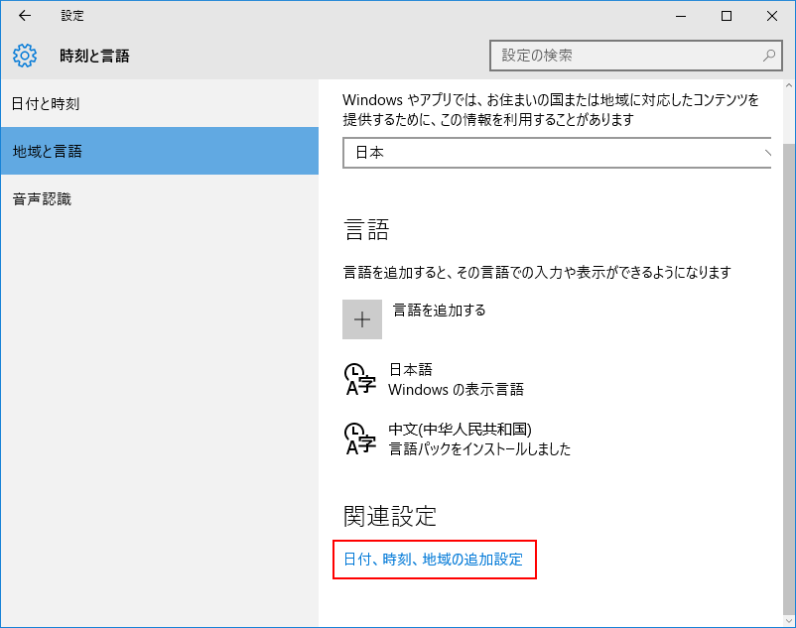
Task: Click the language icon beside 日本語
Action: [x=359, y=379]
